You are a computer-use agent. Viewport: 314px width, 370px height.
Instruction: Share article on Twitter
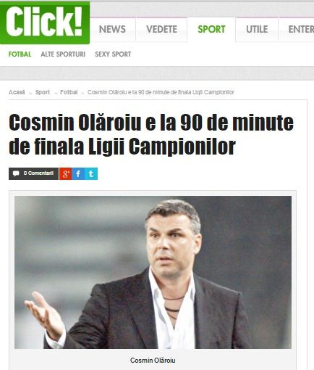coord(91,173)
